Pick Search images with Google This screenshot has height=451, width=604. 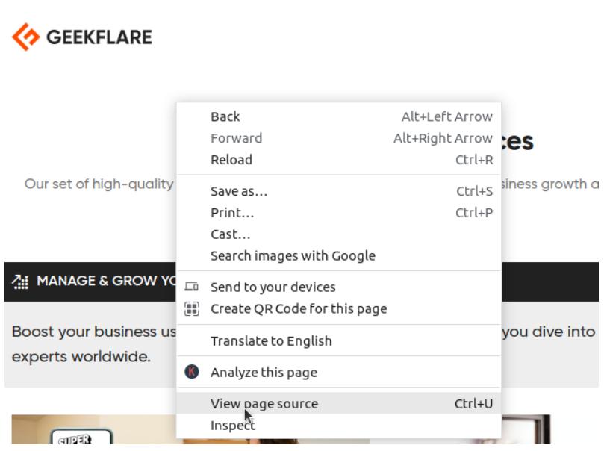coord(293,255)
